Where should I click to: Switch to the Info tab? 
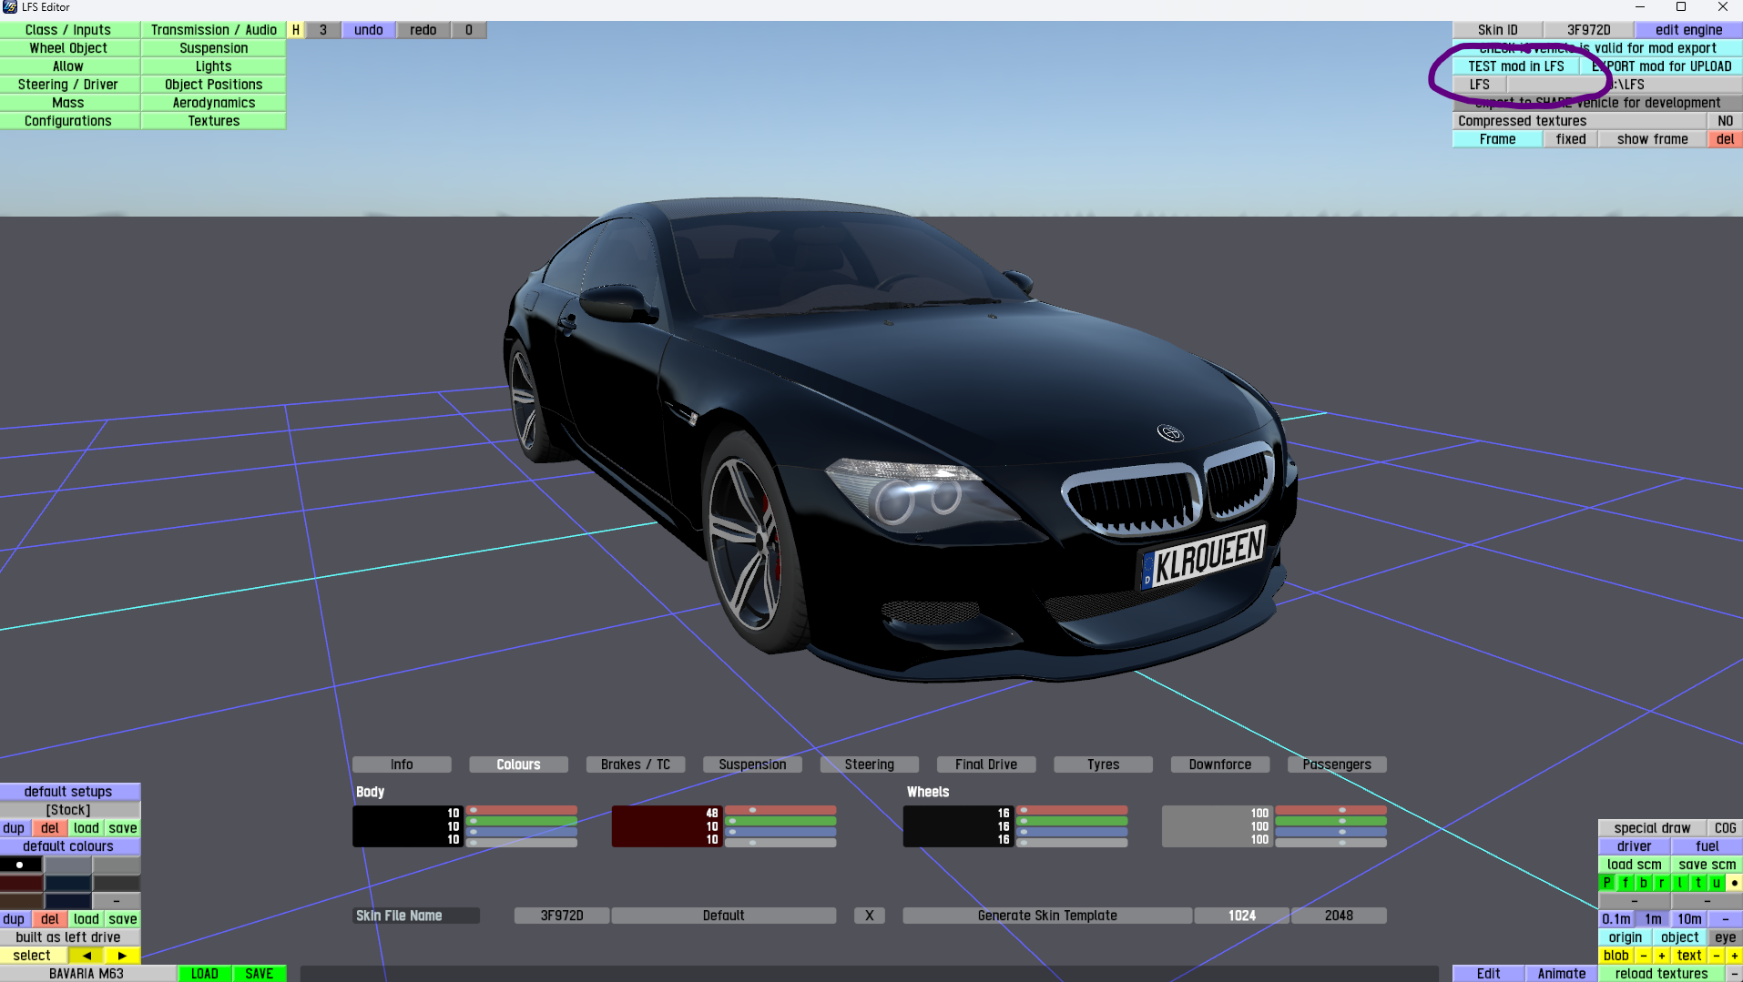pos(402,764)
